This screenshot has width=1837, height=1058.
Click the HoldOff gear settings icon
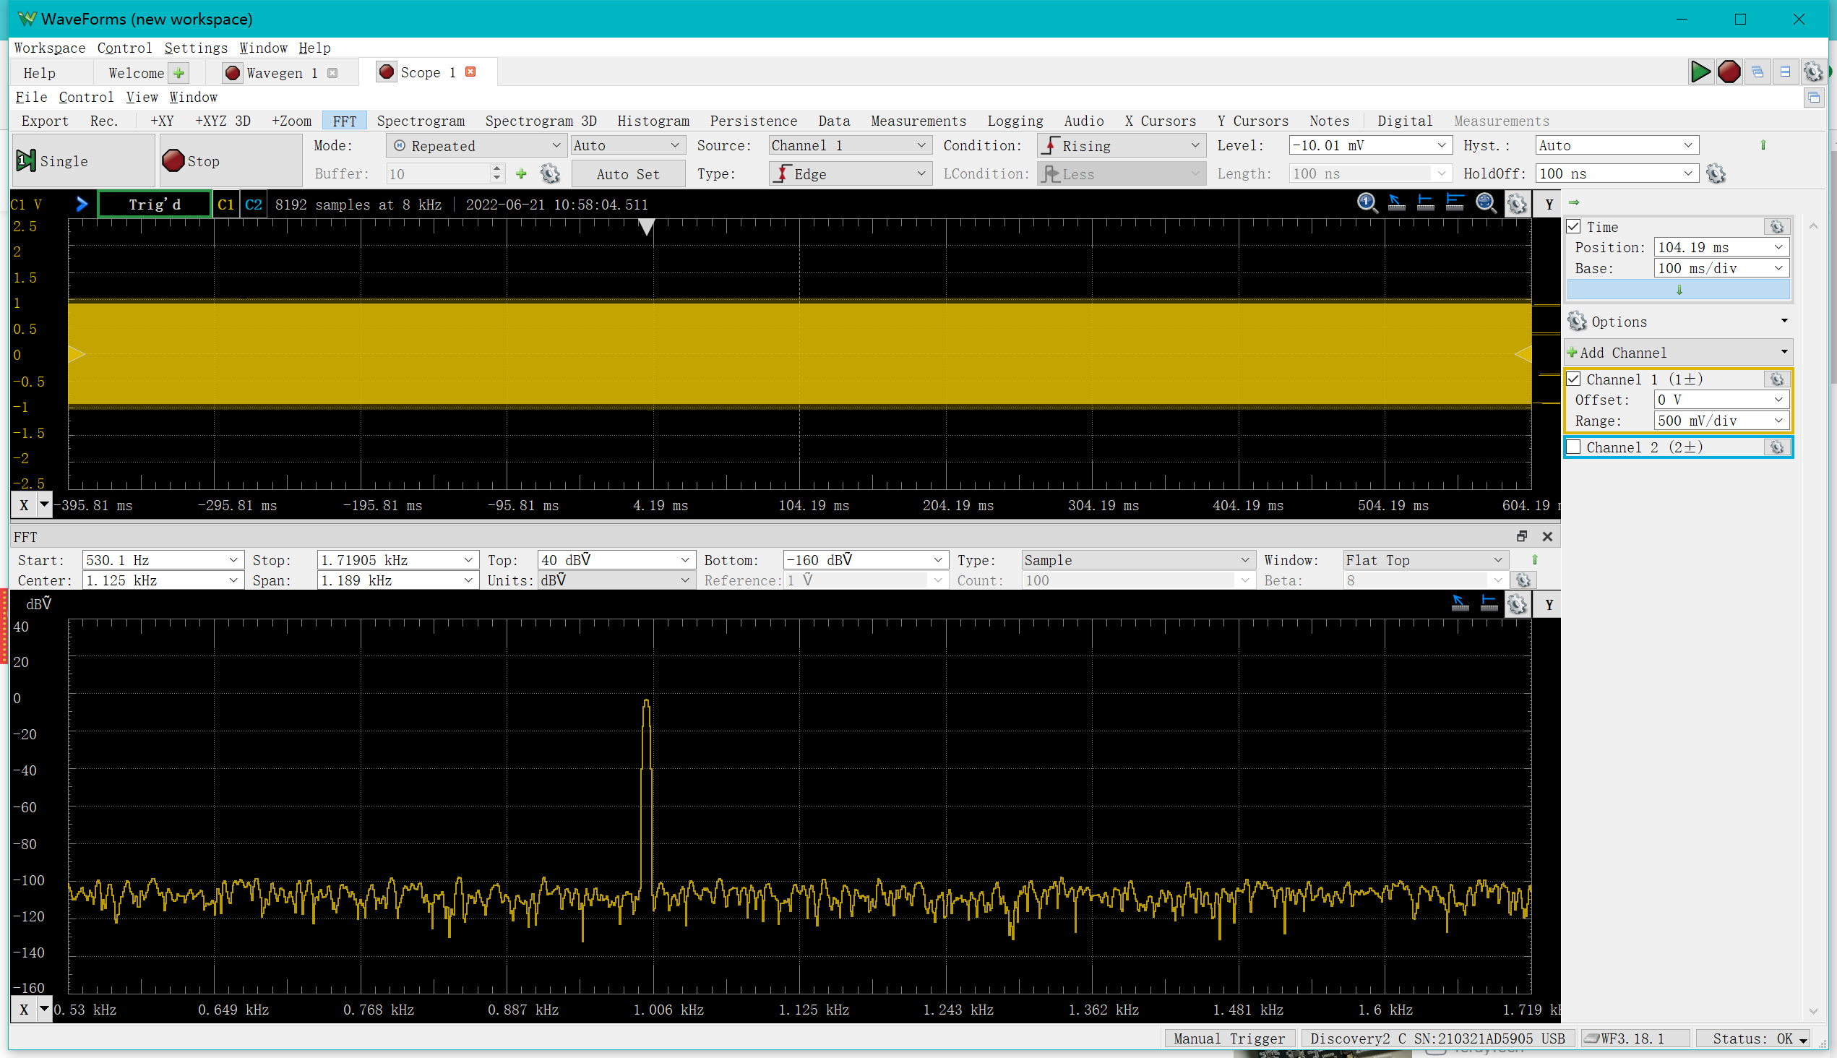tap(1716, 173)
